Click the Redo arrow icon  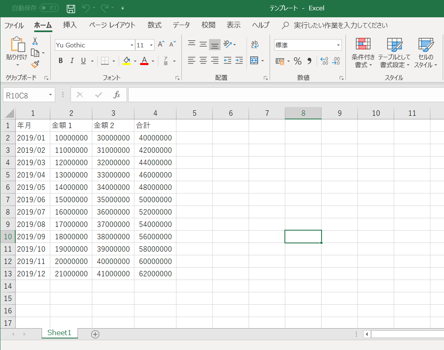coord(105,8)
